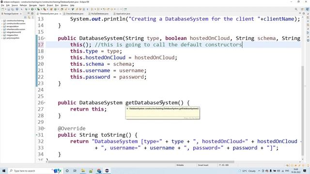Expand the constructordiscussion project
Viewport: 310px width, 174px height.
[x=2, y=24]
